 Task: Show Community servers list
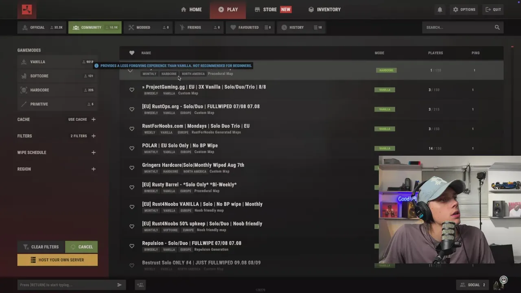95,27
